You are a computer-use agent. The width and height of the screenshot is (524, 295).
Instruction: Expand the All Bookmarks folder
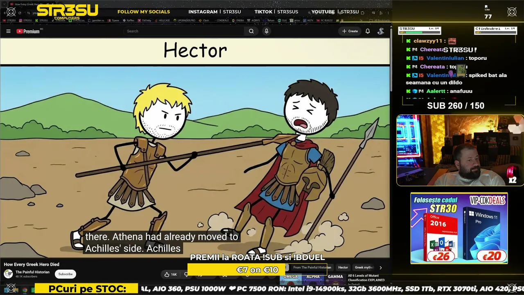coord(380,20)
